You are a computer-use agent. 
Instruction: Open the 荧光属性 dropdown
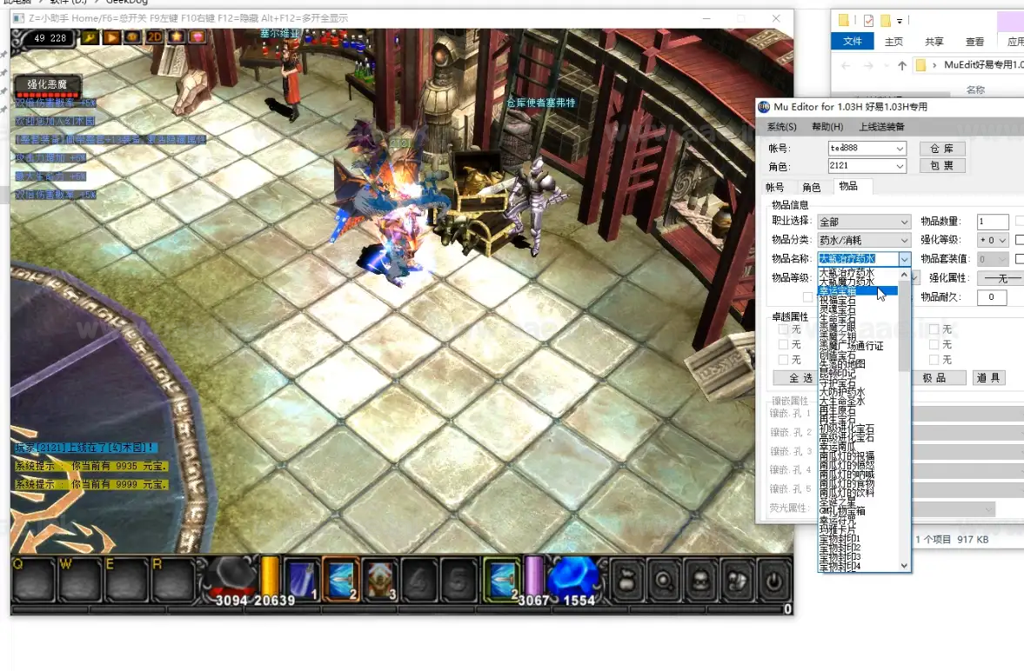[x=954, y=508]
